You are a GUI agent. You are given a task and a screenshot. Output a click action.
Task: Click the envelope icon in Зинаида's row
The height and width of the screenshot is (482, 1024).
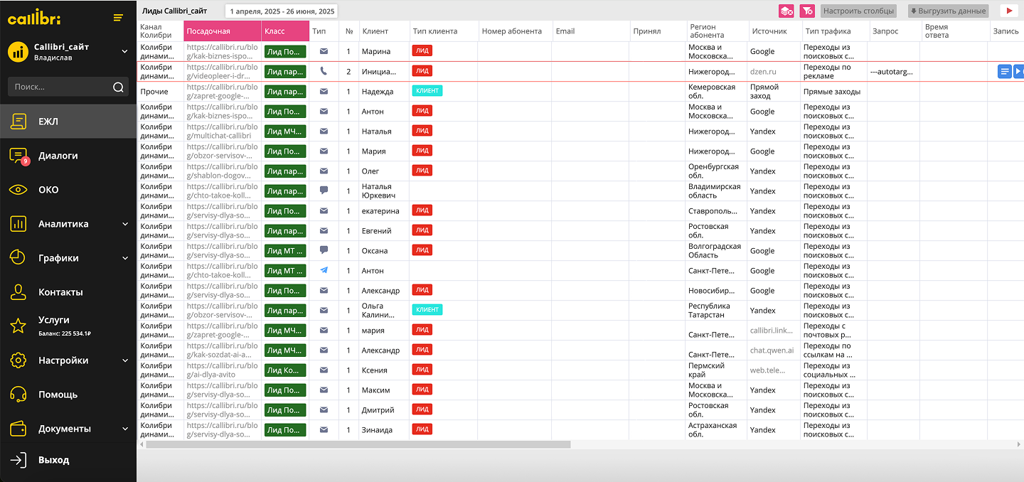coord(324,429)
